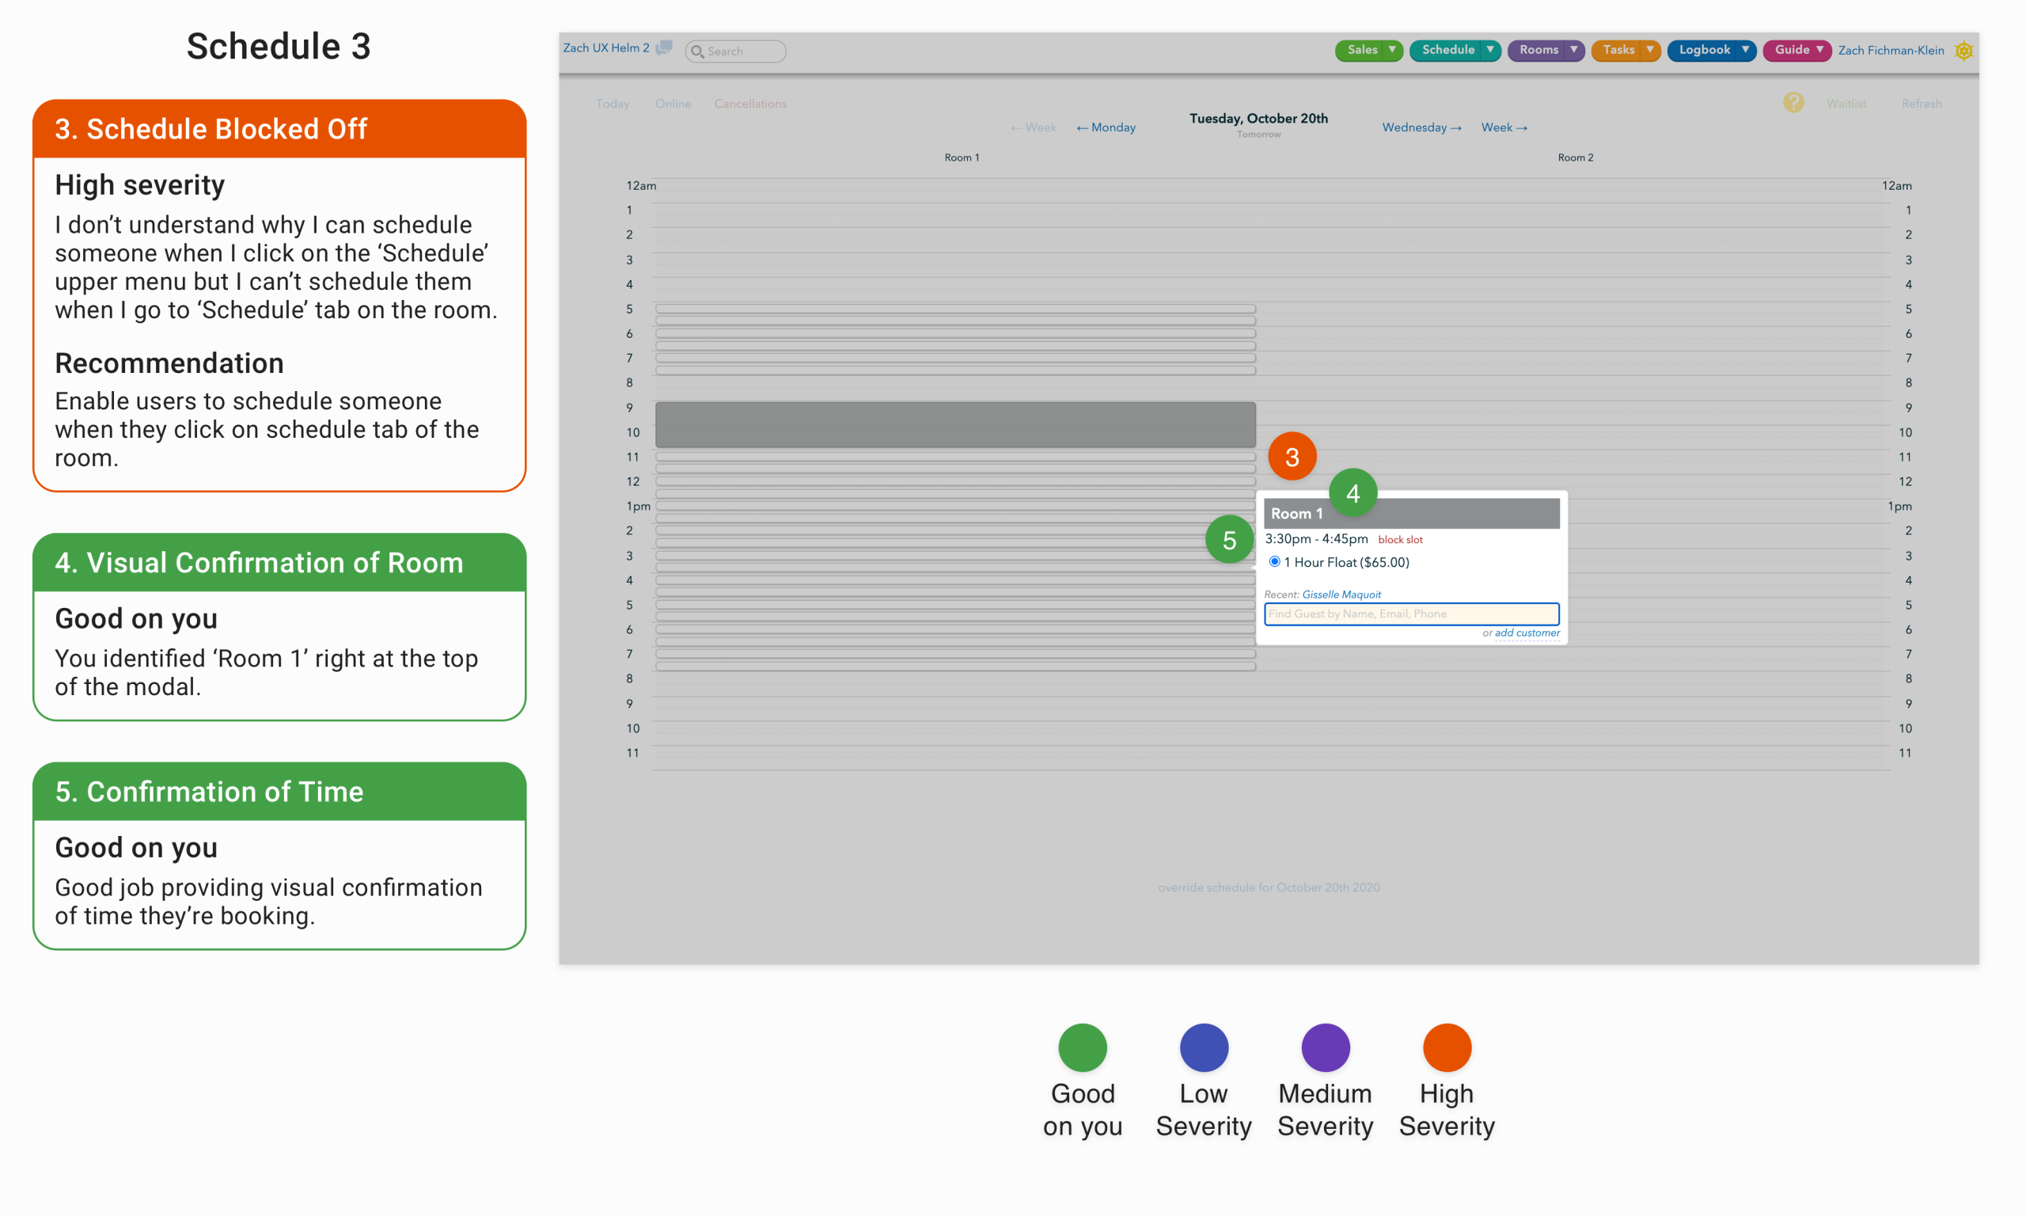The image size is (2026, 1216).
Task: Click green annotation marker number 5
Action: pos(1229,539)
